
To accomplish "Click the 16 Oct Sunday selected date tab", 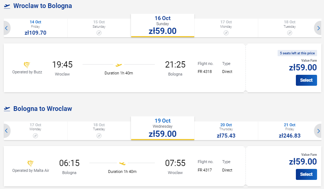I will coord(163,26).
